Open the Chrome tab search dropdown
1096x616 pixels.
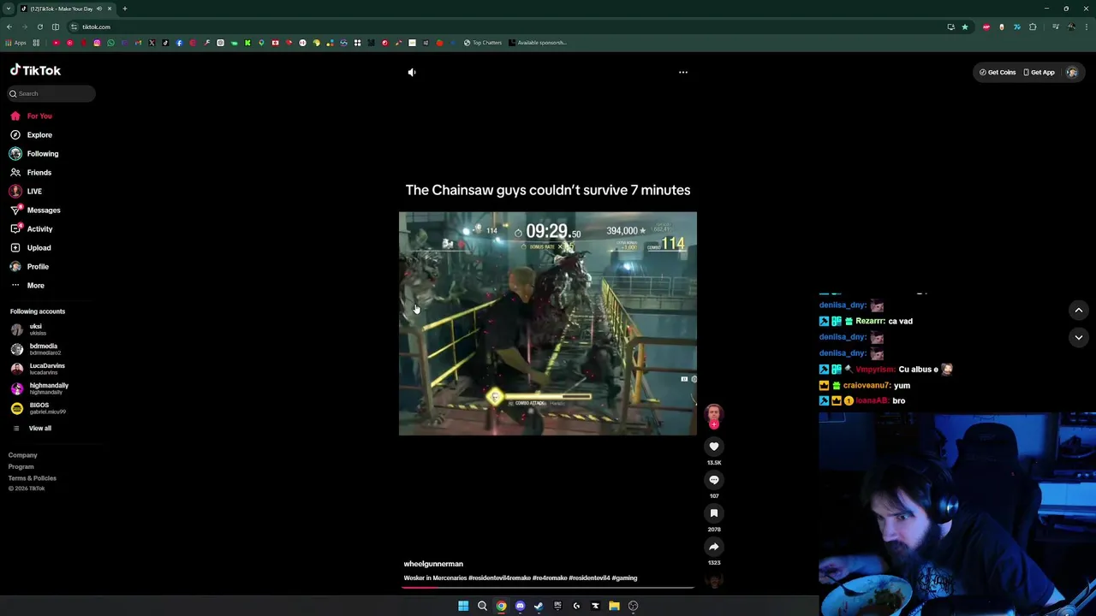pos(8,9)
